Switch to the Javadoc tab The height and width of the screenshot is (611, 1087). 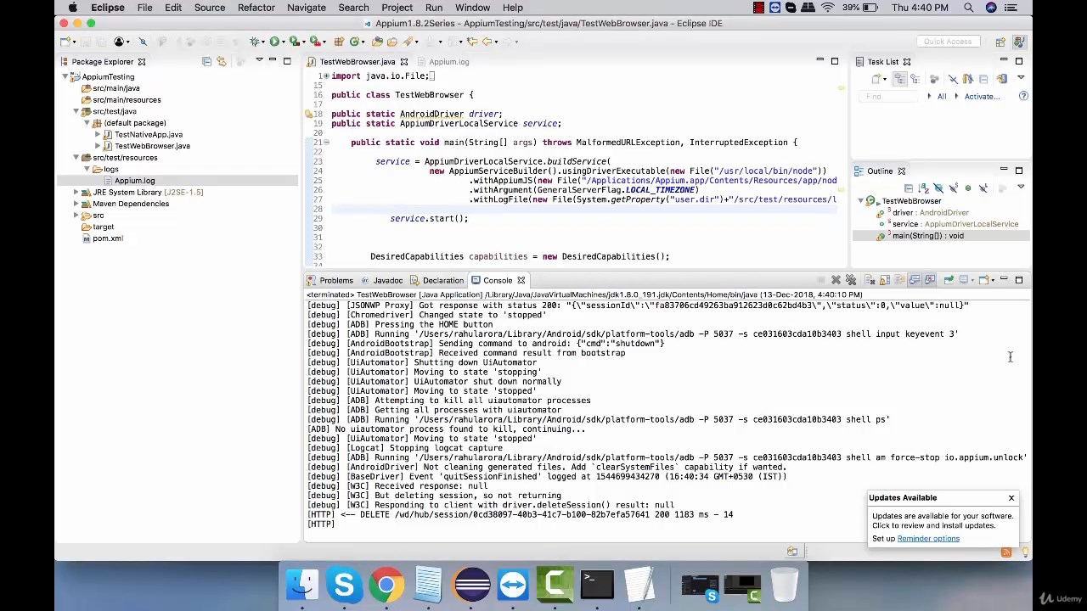pyautogui.click(x=387, y=281)
